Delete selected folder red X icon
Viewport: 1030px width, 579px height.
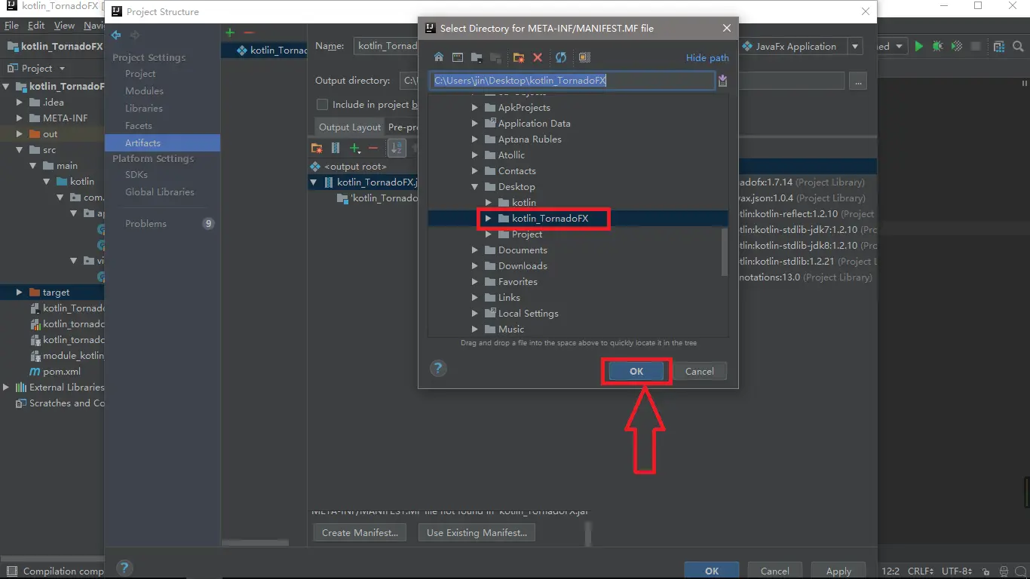[538, 57]
